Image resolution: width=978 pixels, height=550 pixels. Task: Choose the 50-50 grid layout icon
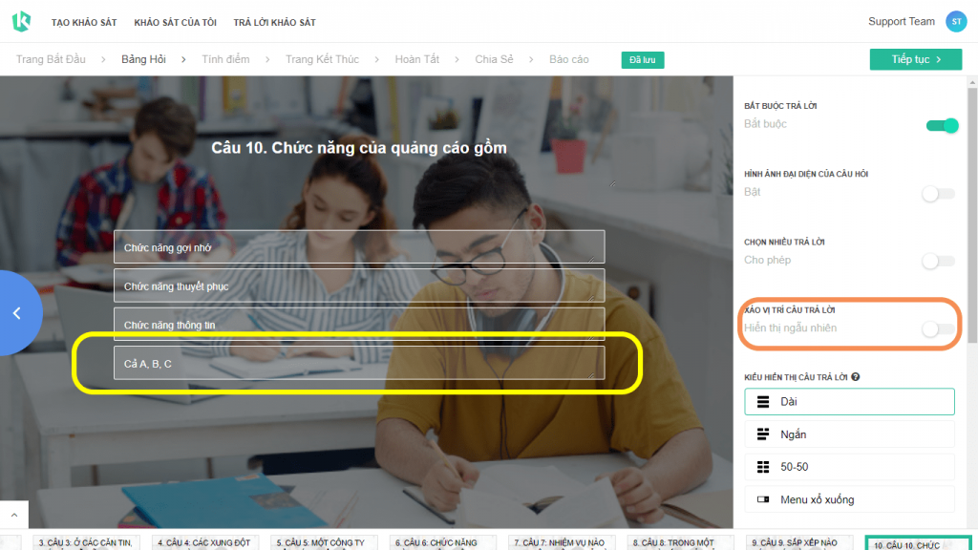[x=763, y=466]
